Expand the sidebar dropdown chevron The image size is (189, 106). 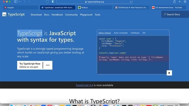[x=19, y=2]
